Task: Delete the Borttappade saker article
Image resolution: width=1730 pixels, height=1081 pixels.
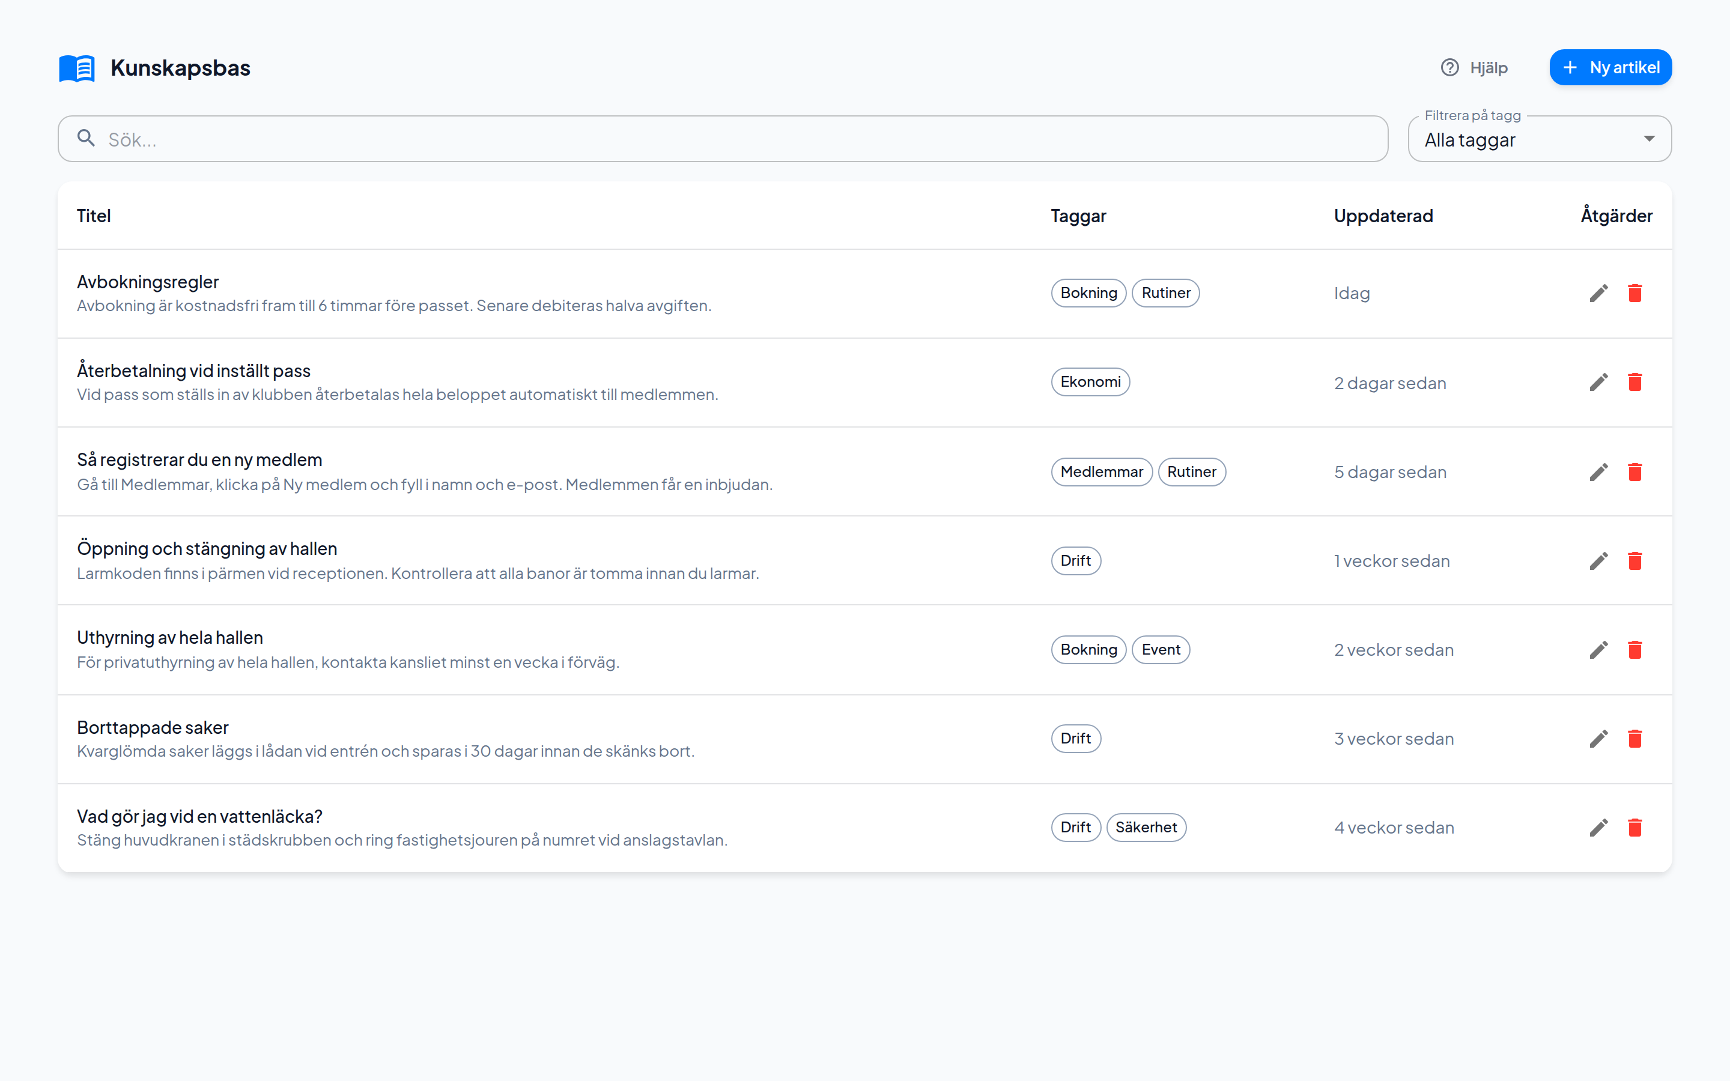Action: (1635, 739)
